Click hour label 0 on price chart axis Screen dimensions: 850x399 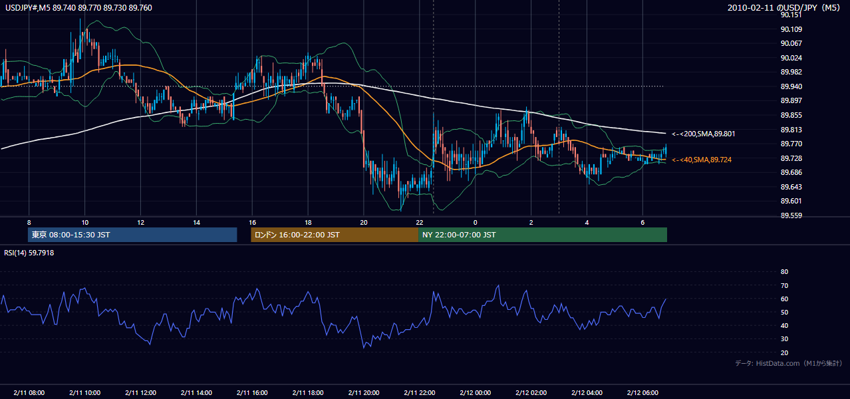pos(476,221)
